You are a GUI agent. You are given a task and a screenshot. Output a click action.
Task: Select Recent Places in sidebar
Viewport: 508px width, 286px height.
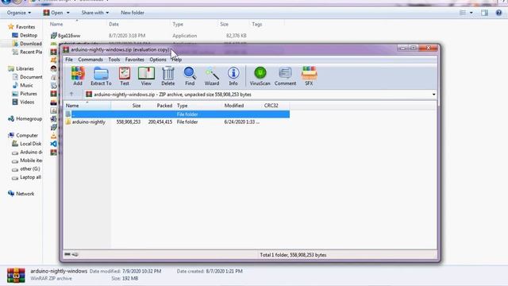26,52
